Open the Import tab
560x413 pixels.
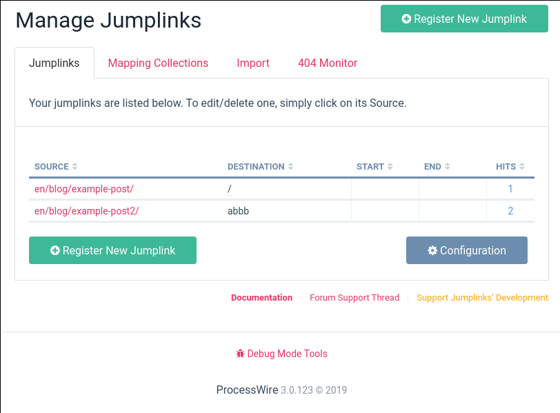tap(253, 63)
